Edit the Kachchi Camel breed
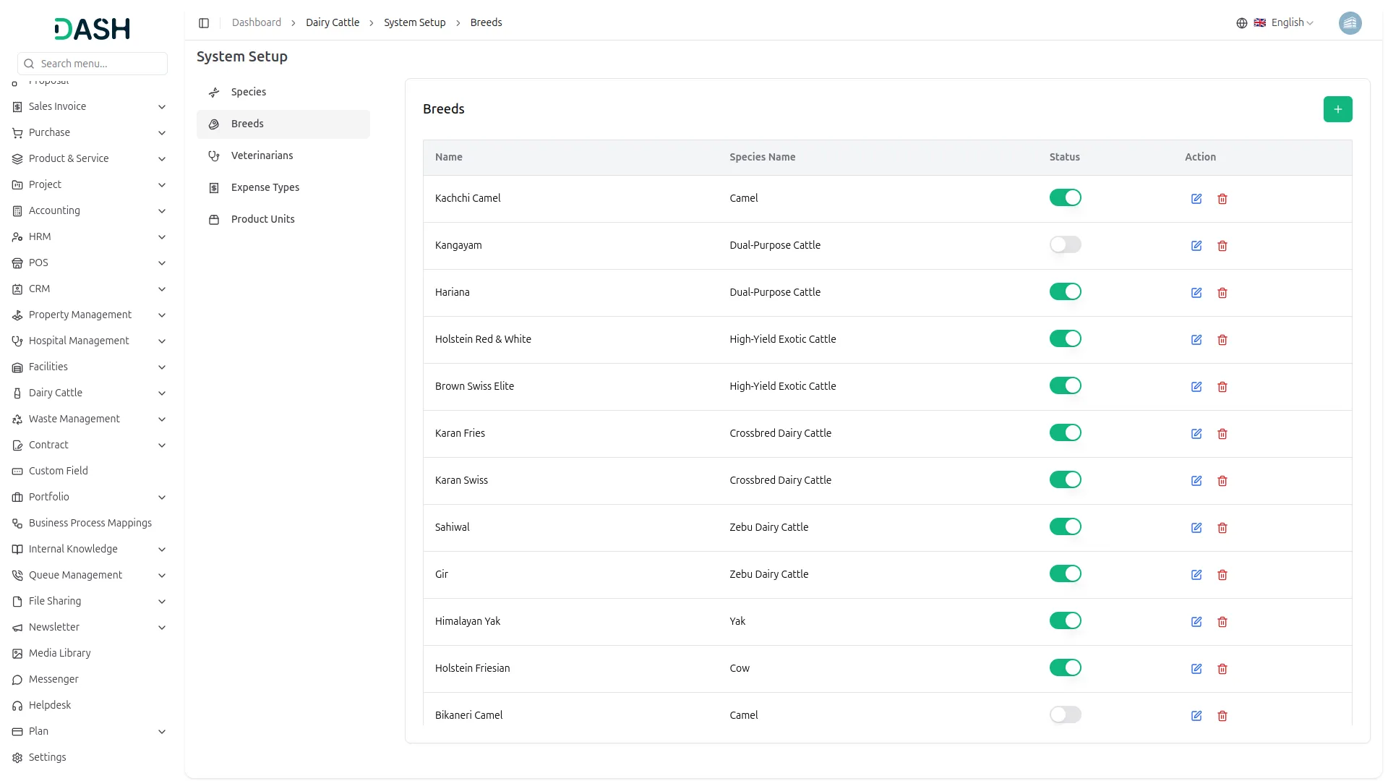 click(x=1196, y=199)
